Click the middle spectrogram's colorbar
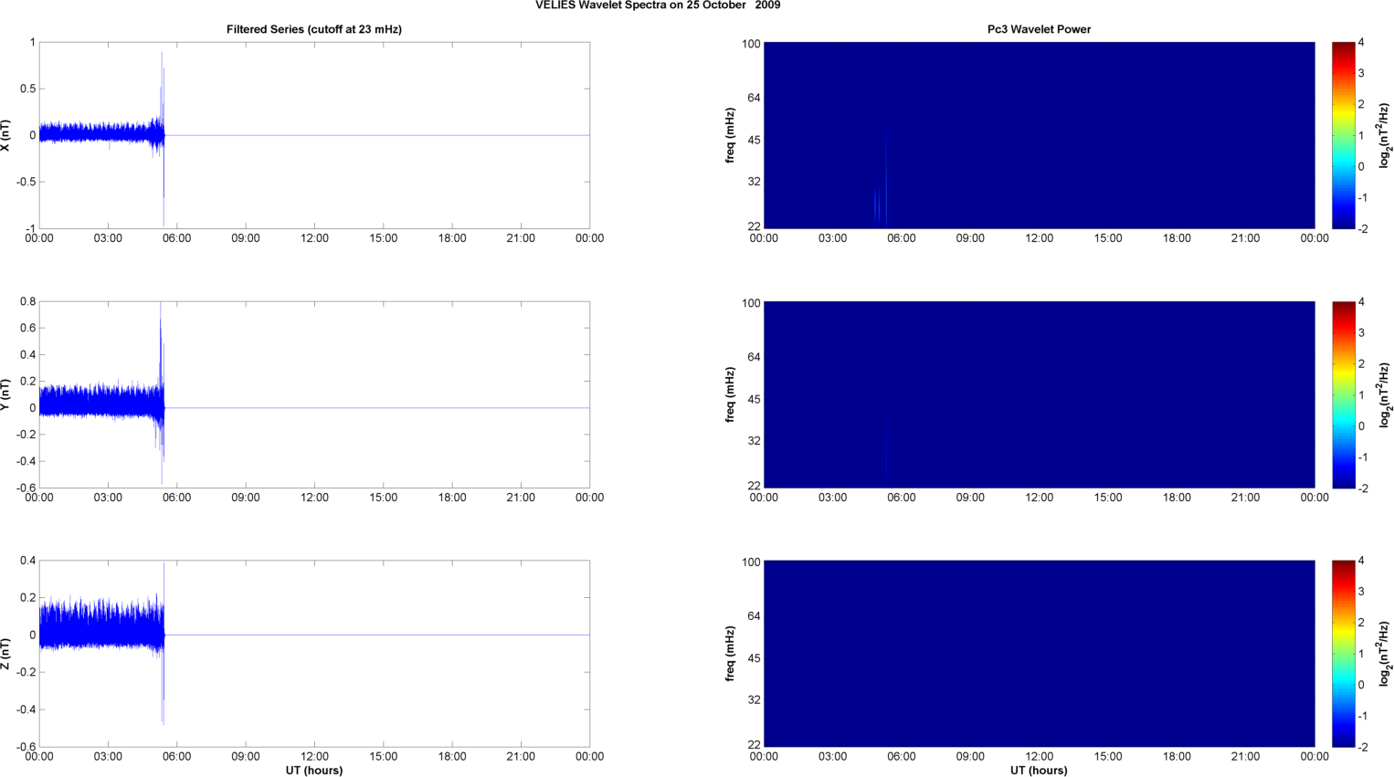1394x777 pixels. pos(1343,394)
